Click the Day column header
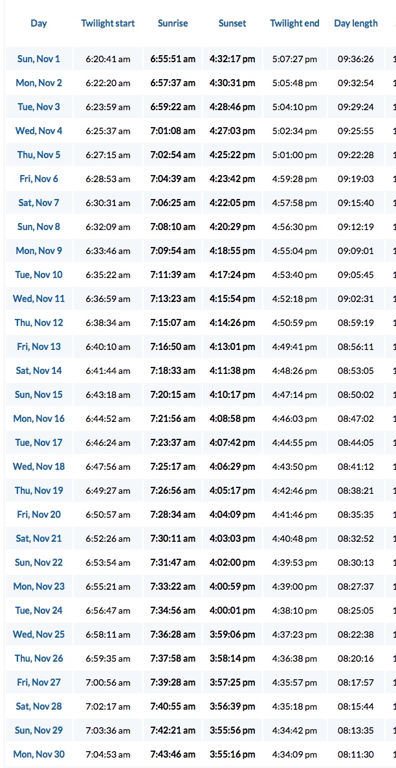This screenshot has height=768, width=396. [39, 23]
